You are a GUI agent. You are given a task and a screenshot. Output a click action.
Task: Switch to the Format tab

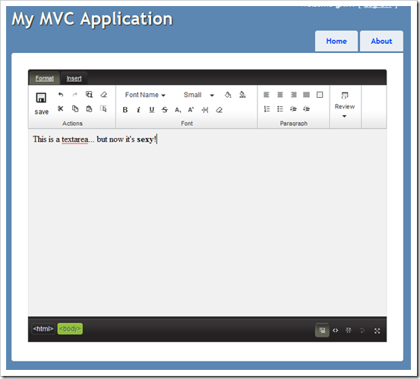45,78
